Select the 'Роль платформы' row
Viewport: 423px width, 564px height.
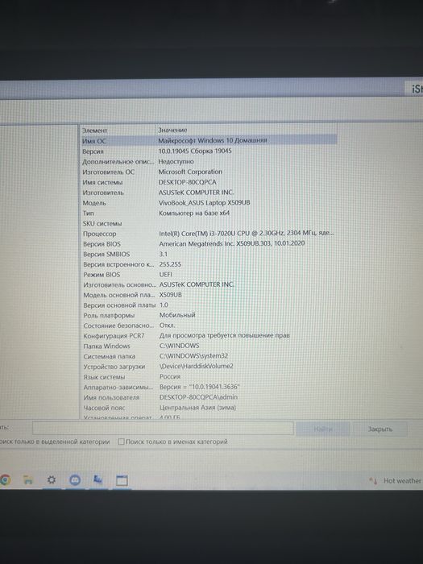pyautogui.click(x=209, y=315)
